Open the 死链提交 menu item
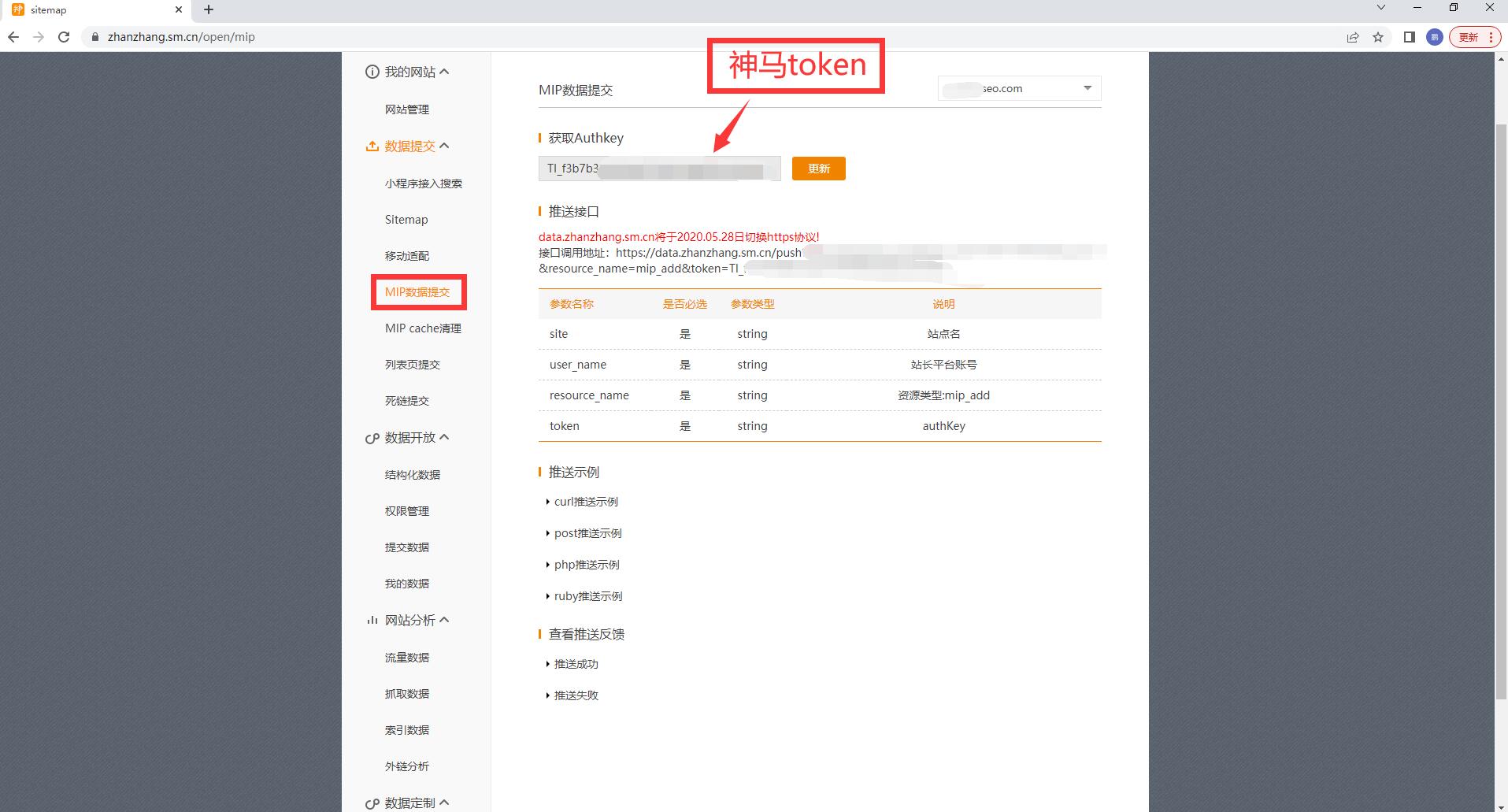The width and height of the screenshot is (1508, 812). click(406, 400)
